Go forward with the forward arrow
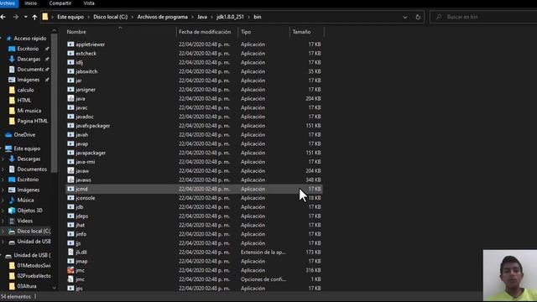Screen dimensions: 537x302 16,17
